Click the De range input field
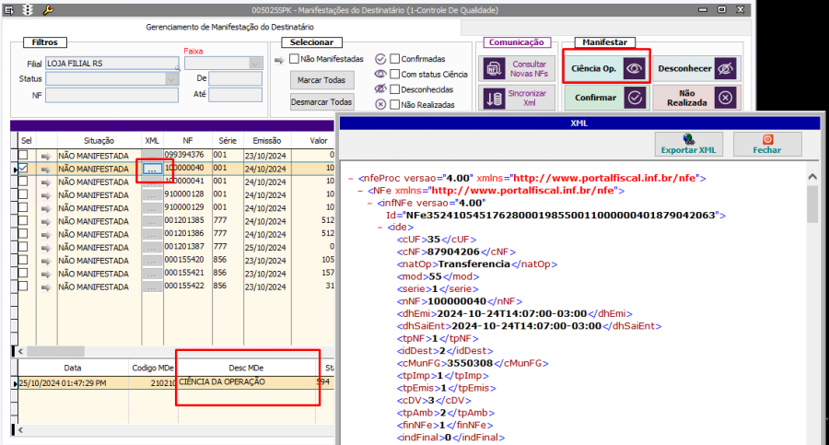 pos(235,79)
